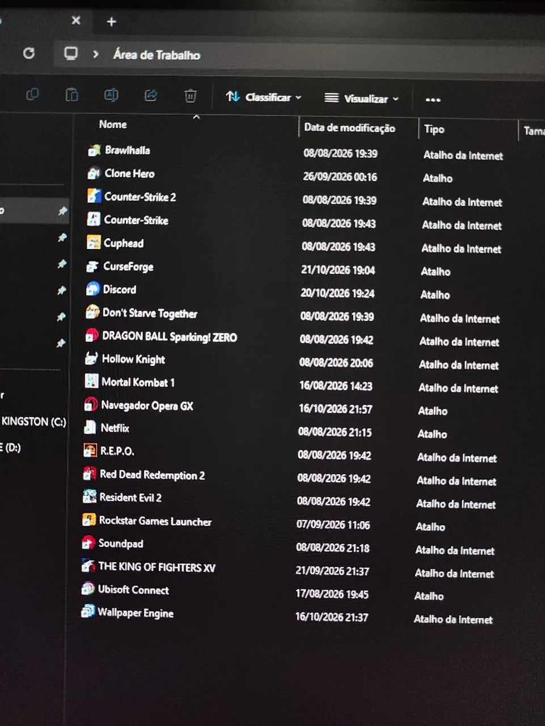The height and width of the screenshot is (726, 545).
Task: Refresh the folder with the reload button
Action: coord(29,53)
